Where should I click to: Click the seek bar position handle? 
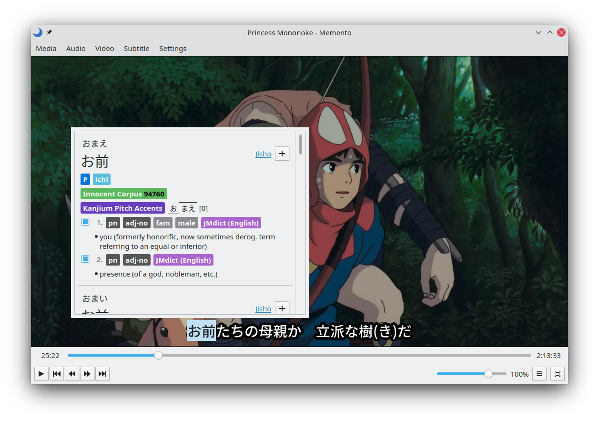(158, 355)
